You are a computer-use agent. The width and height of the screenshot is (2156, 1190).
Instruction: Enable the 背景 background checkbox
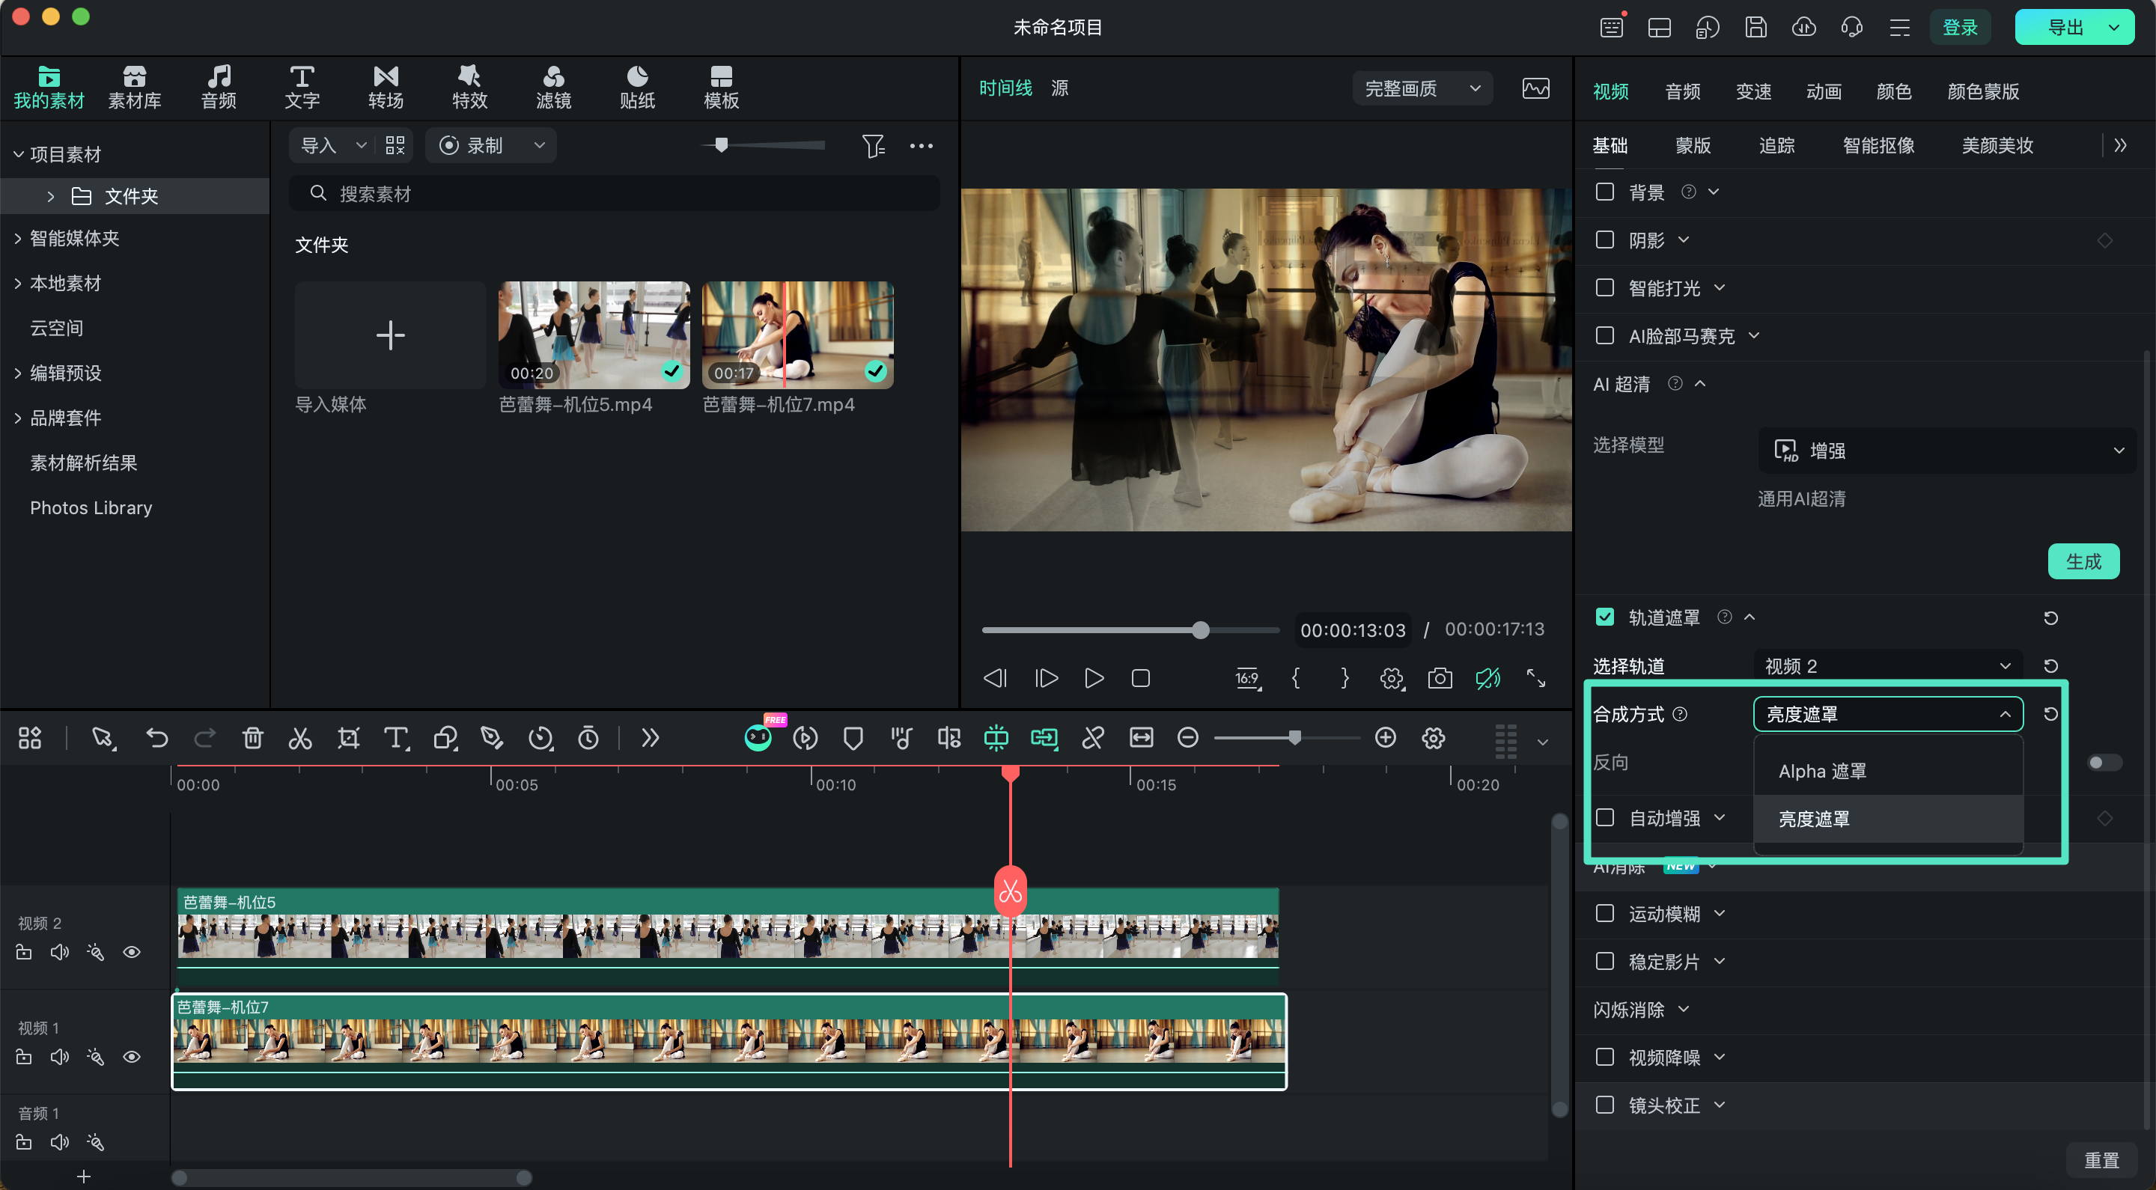1604,192
